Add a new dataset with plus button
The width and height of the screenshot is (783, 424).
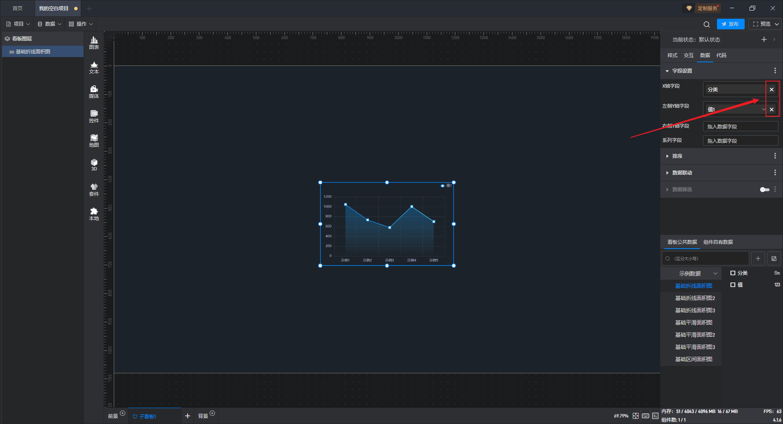(758, 258)
